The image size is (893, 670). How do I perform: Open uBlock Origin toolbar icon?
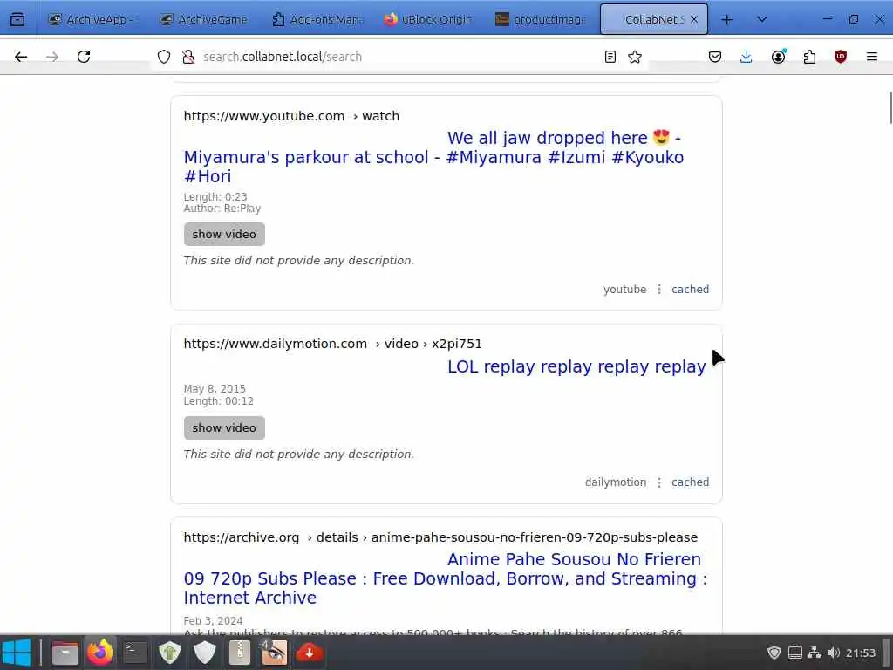pyautogui.click(x=841, y=57)
